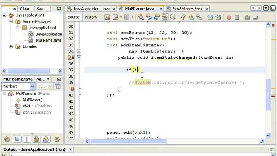This screenshot has height=156, width=277.
Task: Toggle Show Inherited Members in Navigator
Action: [7, 139]
